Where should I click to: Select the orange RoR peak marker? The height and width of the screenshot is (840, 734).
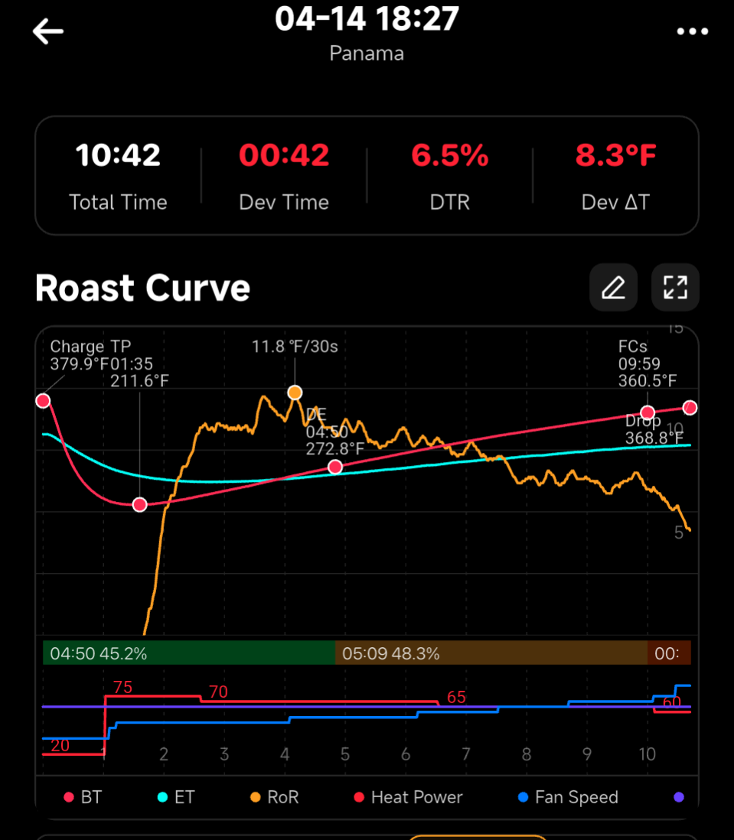point(295,392)
